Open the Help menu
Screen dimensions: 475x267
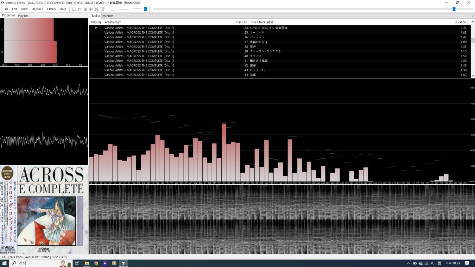pos(63,9)
